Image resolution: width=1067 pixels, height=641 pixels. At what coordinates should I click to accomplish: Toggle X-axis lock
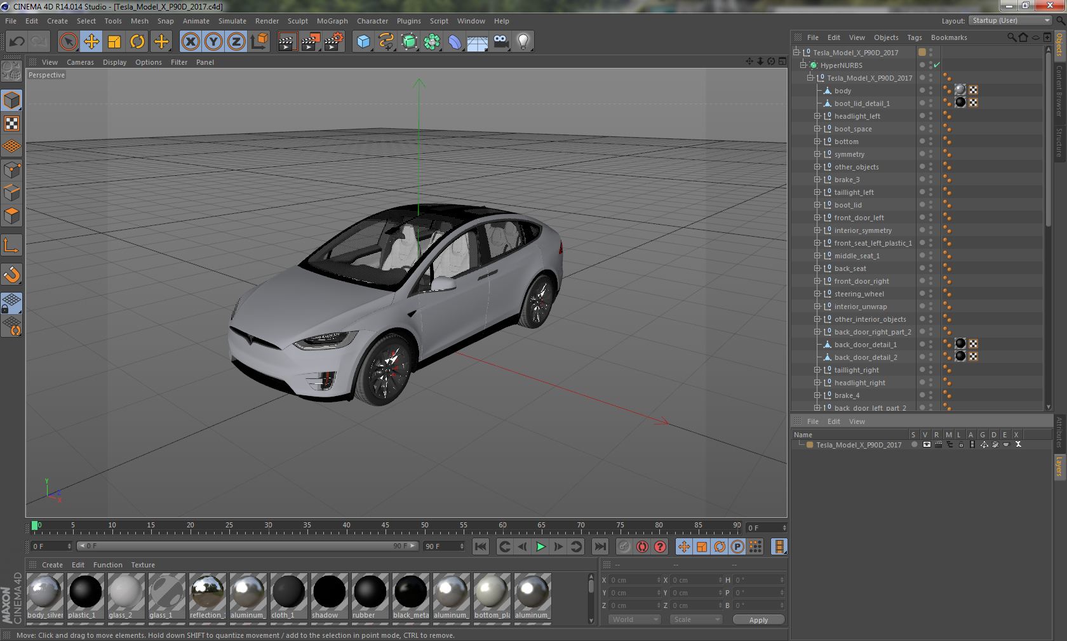[x=190, y=42]
